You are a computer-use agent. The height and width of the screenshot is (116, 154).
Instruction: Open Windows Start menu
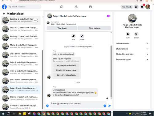pyautogui.click(x=3, y=114)
